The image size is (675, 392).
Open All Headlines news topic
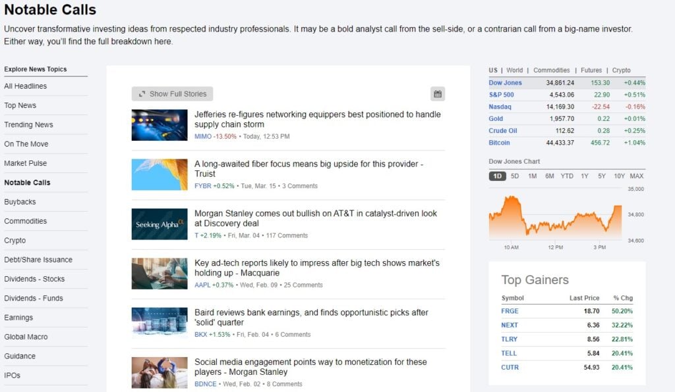26,86
